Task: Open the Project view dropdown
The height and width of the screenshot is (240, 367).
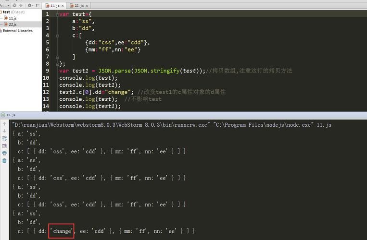Action: click(5, 5)
